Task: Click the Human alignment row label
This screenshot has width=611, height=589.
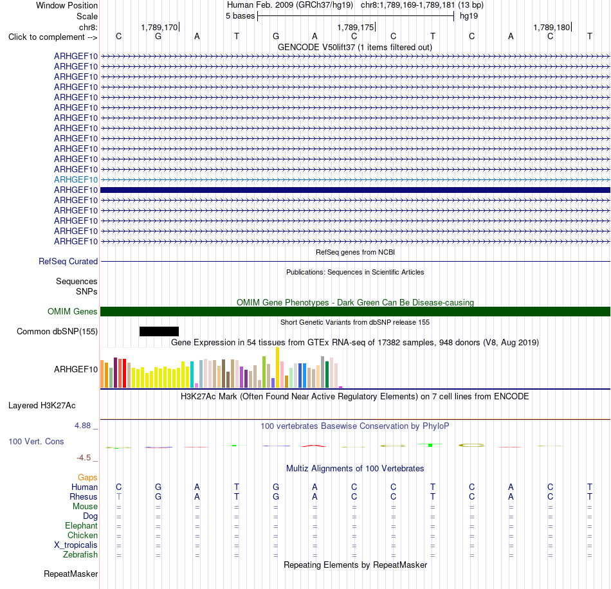Action: click(x=84, y=487)
